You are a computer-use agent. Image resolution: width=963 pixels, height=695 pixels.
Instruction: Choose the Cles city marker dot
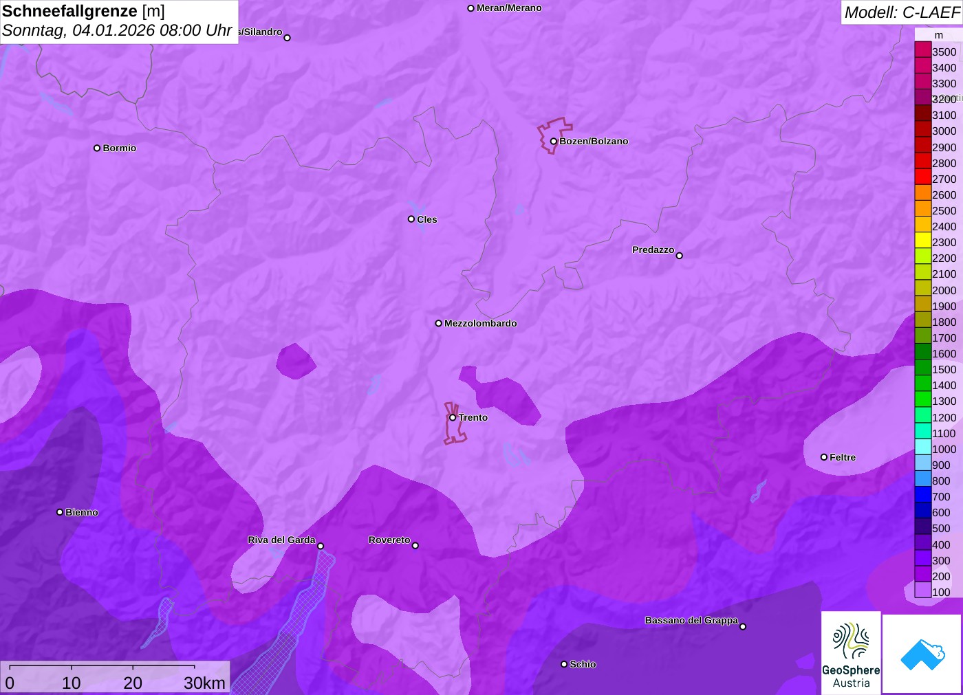point(411,219)
